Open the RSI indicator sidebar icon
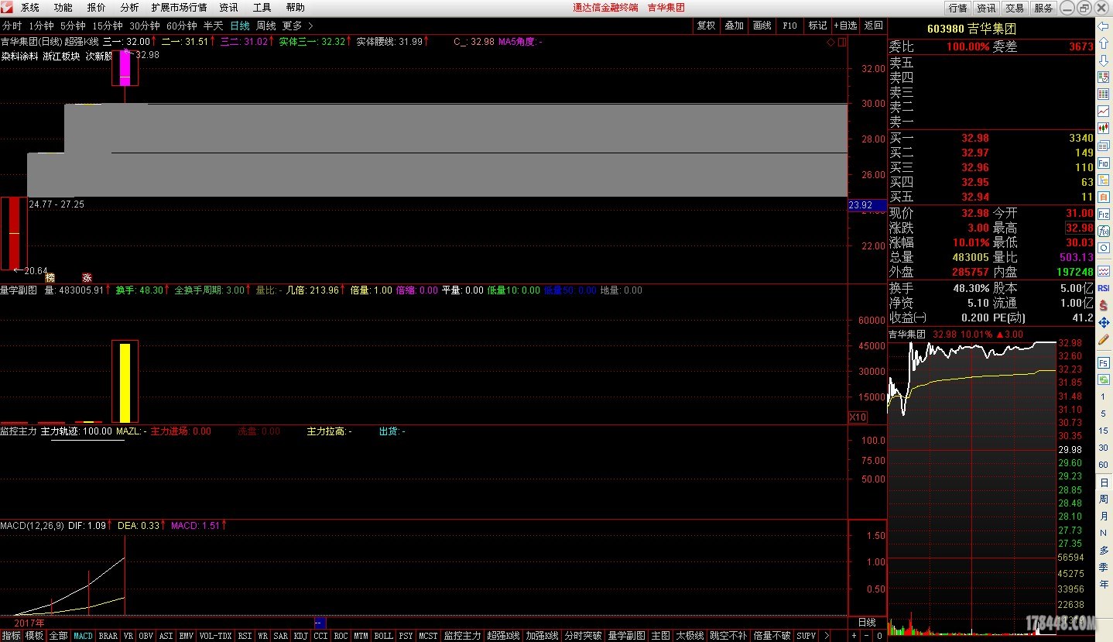 click(1103, 287)
